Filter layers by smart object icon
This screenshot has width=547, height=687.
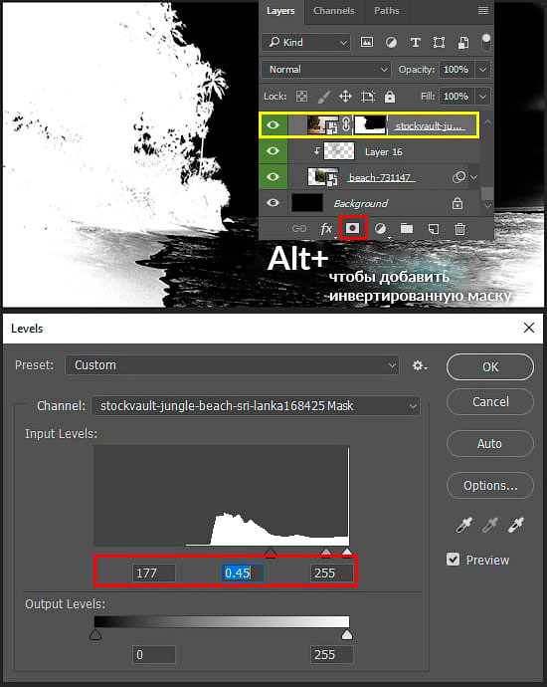coord(463,43)
